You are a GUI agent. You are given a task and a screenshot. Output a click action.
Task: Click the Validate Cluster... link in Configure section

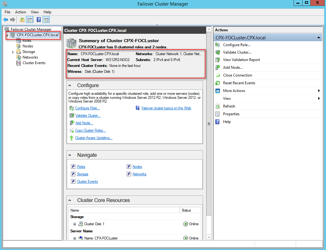(x=88, y=116)
